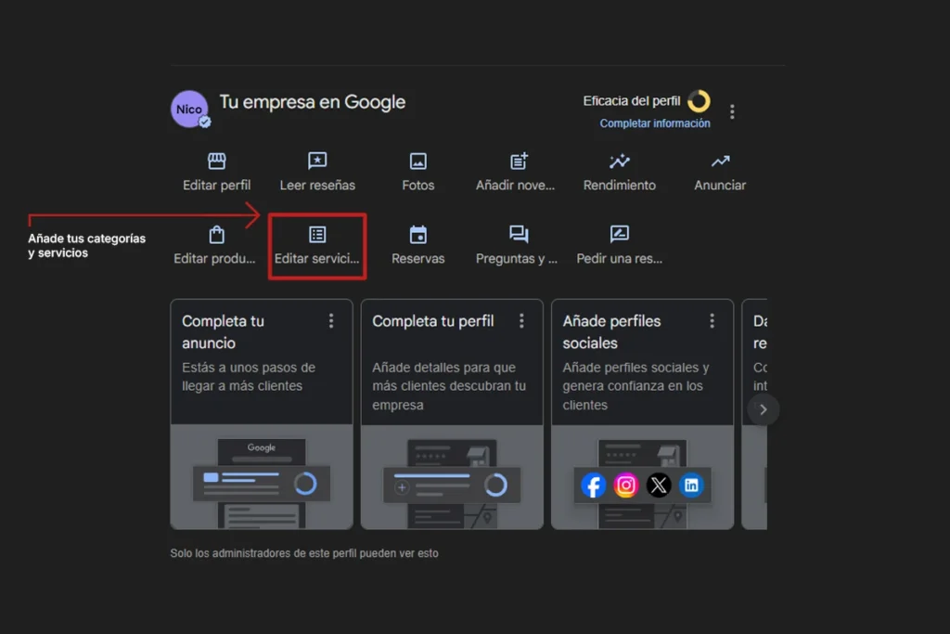The height and width of the screenshot is (634, 950).
Task: Open Añade perfiles sociales card options menu
Action: (x=712, y=320)
